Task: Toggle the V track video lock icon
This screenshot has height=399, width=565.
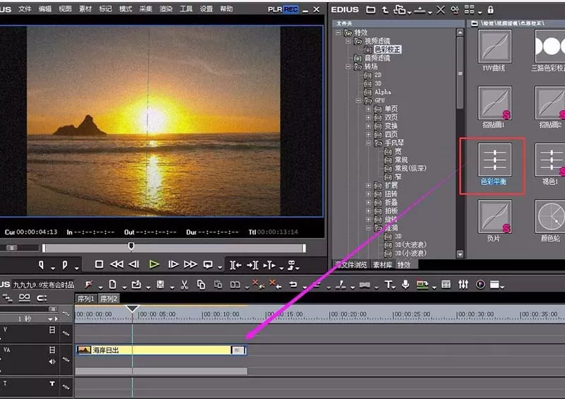Action: point(52,330)
